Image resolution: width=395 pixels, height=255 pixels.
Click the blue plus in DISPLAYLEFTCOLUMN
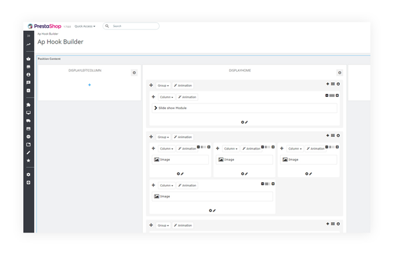tap(89, 85)
